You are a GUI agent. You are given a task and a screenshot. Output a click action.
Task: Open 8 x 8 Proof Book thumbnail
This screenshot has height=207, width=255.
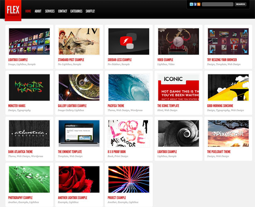pos(129,133)
